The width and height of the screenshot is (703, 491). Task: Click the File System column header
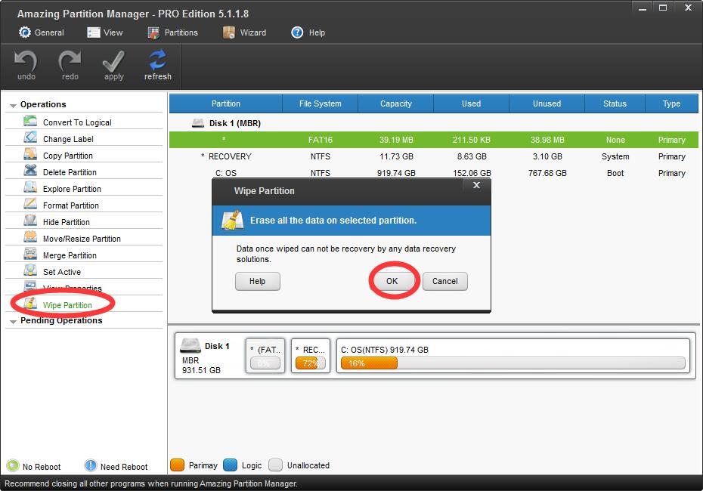coord(320,103)
